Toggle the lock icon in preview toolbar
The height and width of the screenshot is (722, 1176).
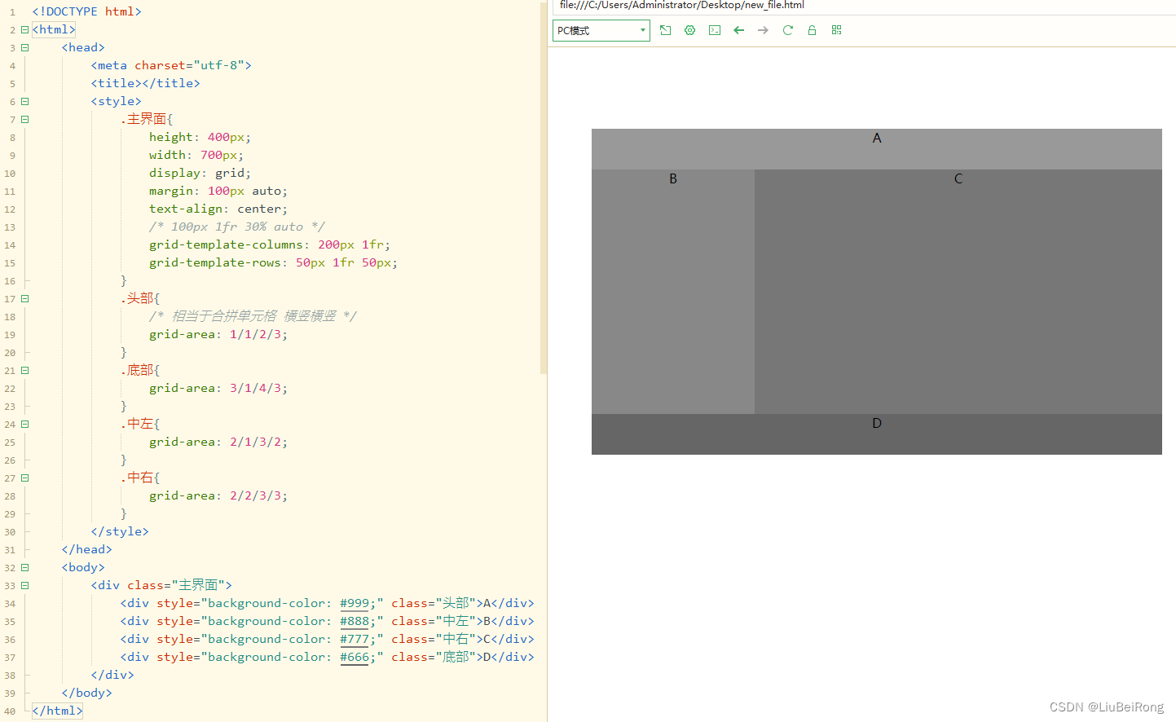812,30
